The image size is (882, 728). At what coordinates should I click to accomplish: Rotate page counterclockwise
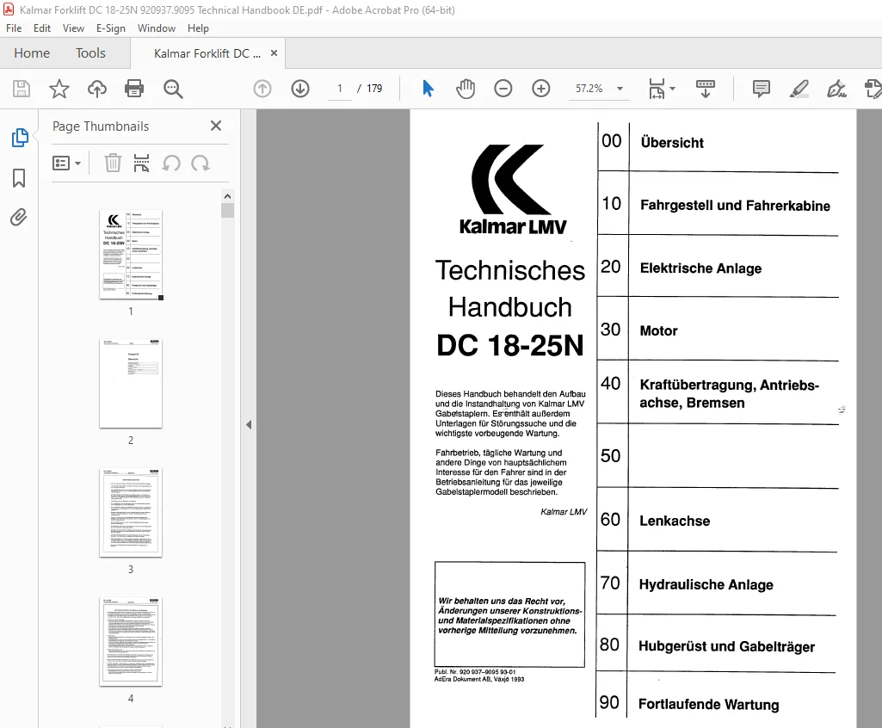[171, 163]
